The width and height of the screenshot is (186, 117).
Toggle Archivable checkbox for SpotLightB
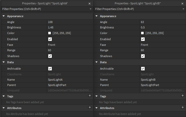tap(143, 69)
